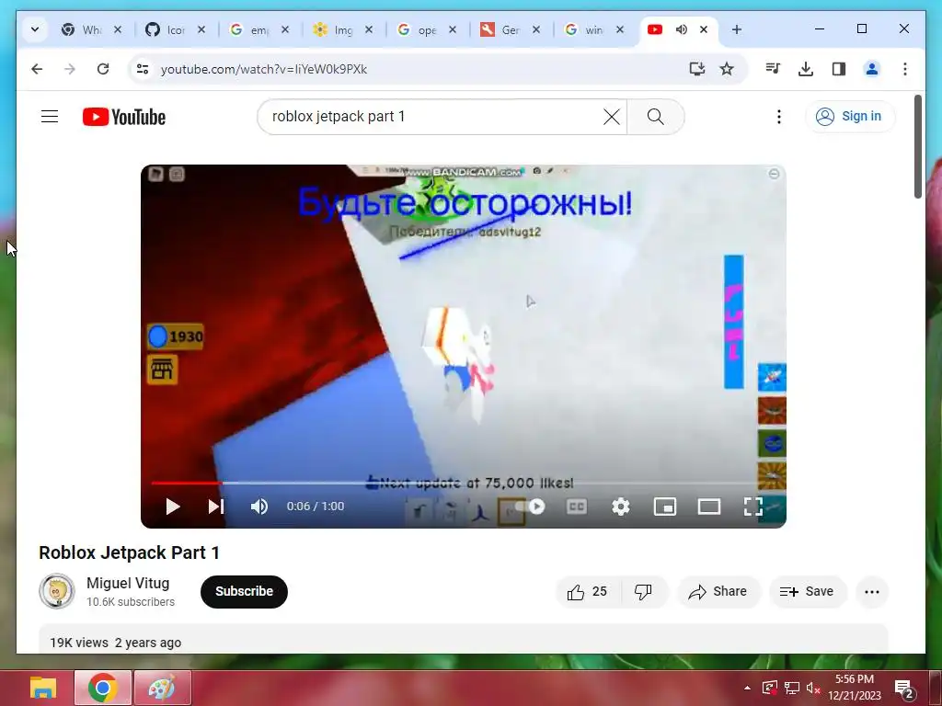Click the Sign in button
The width and height of the screenshot is (942, 706).
coord(849,117)
